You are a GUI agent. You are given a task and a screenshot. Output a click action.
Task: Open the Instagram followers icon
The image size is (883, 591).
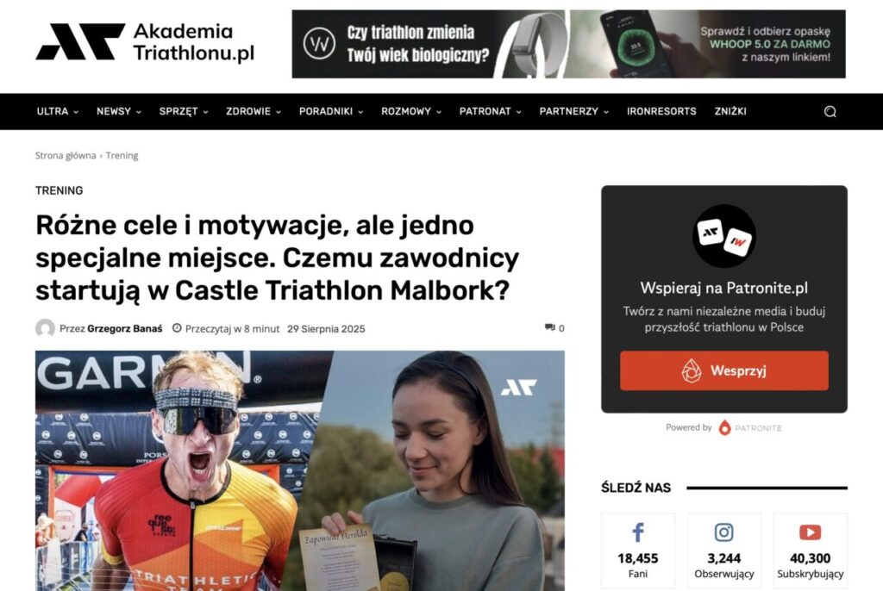click(723, 532)
